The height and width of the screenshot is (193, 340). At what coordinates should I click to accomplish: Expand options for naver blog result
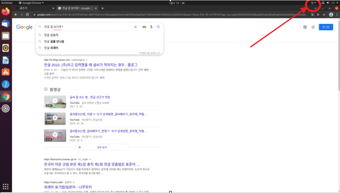pos(87,60)
